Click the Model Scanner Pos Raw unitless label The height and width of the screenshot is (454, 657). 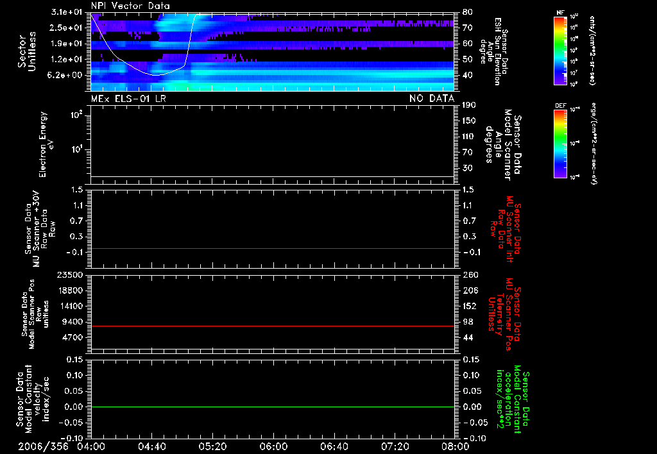click(x=35, y=314)
